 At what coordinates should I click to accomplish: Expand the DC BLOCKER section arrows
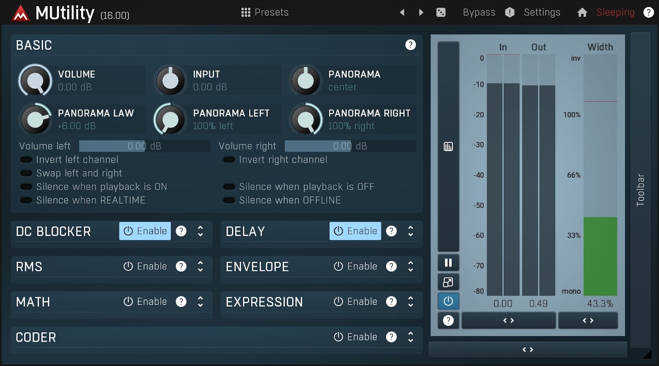point(201,231)
